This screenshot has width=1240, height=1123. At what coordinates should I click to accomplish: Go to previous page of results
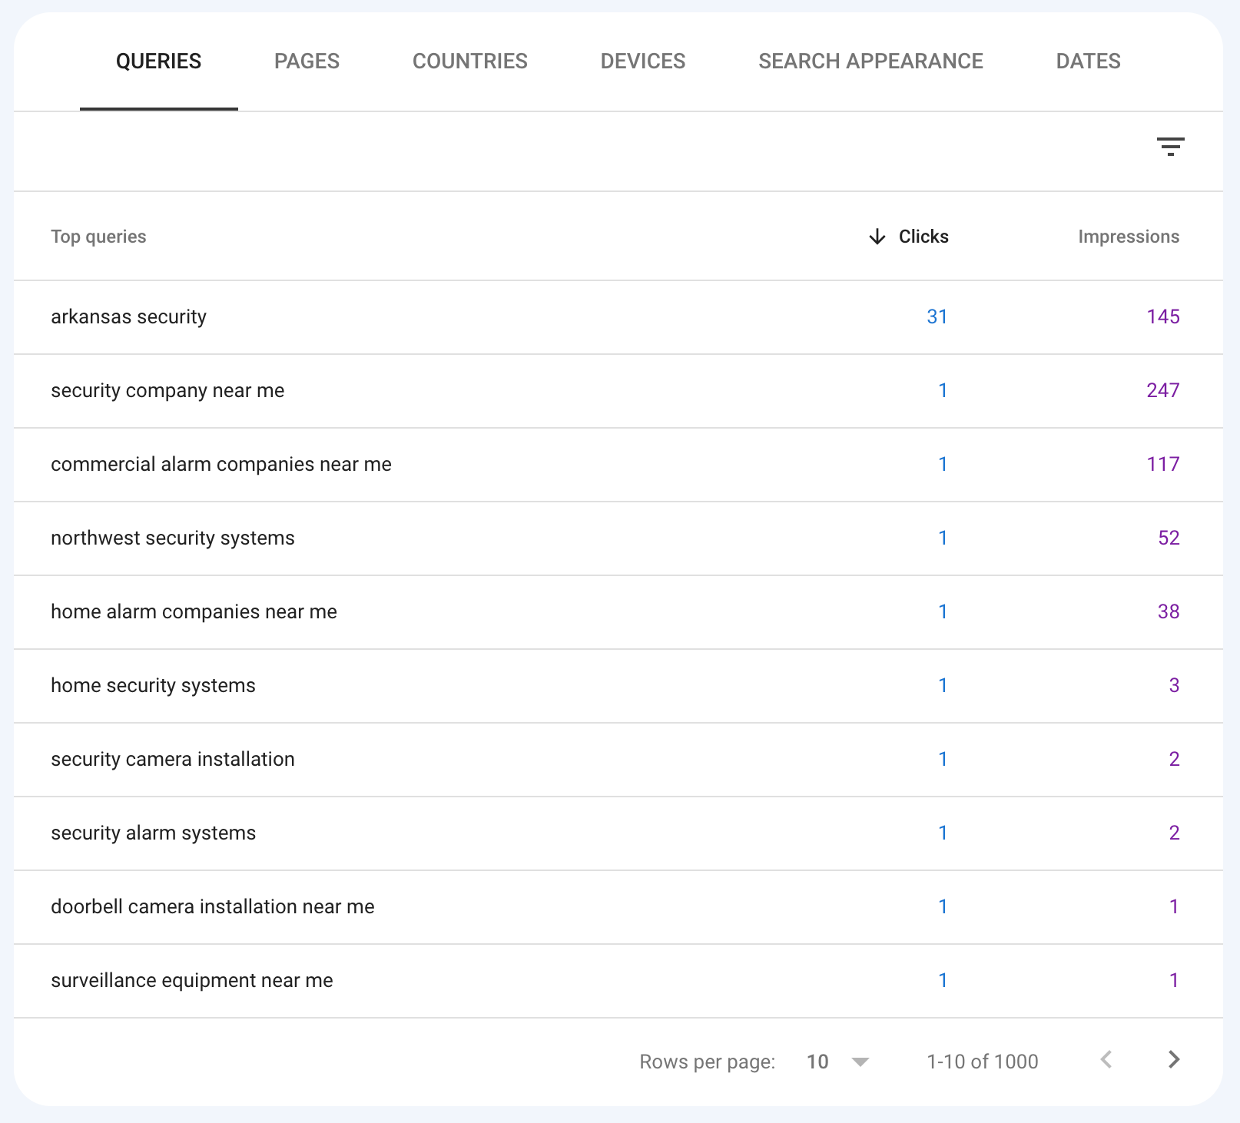(1106, 1060)
